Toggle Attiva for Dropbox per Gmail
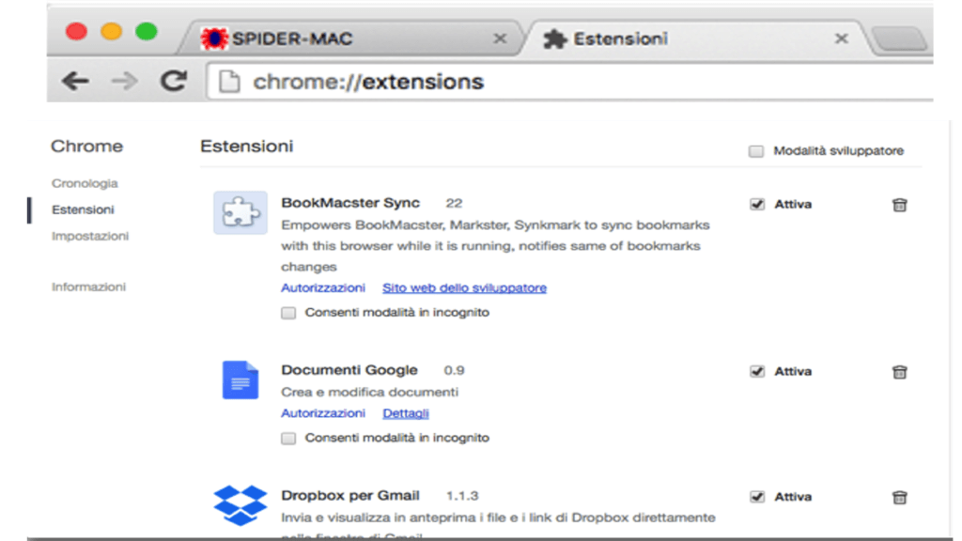 (757, 496)
